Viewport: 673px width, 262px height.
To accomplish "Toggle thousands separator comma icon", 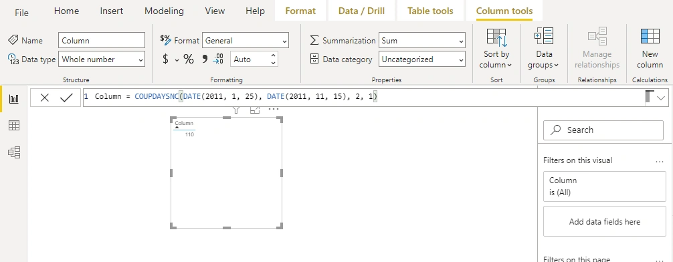I will pos(205,59).
